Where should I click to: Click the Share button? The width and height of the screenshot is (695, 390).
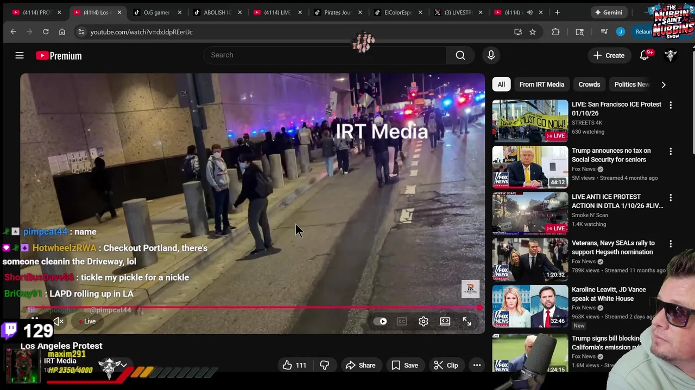point(360,365)
